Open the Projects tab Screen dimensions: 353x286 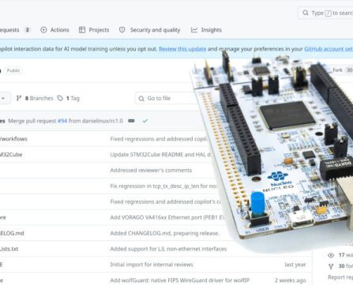94,30
